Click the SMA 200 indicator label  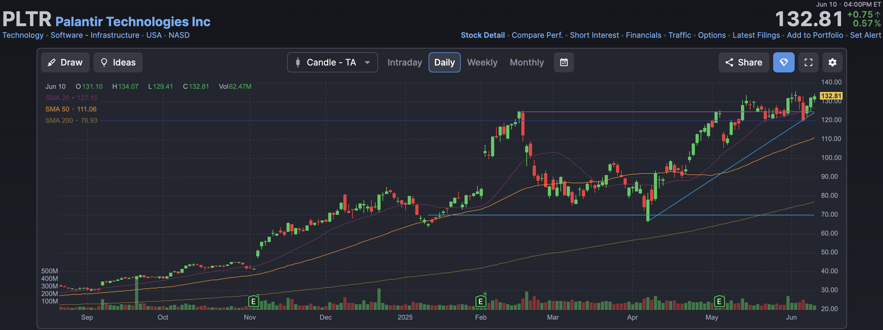(x=71, y=120)
